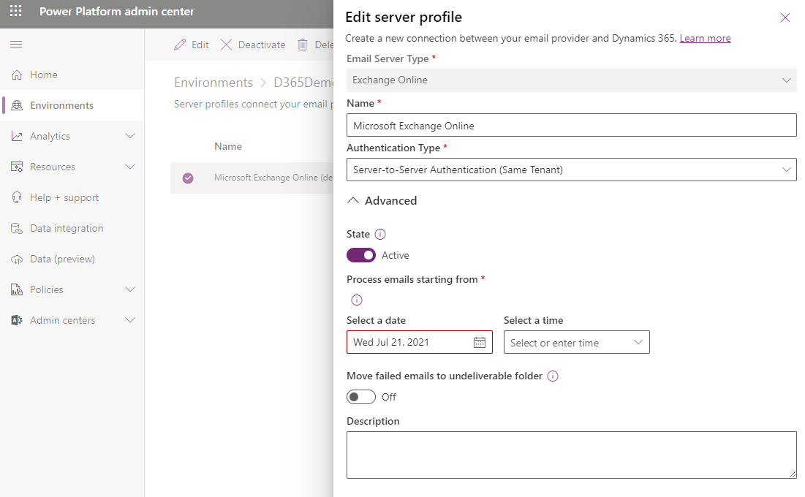Go to Home in sidebar
This screenshot has height=497, width=805.
pos(72,75)
